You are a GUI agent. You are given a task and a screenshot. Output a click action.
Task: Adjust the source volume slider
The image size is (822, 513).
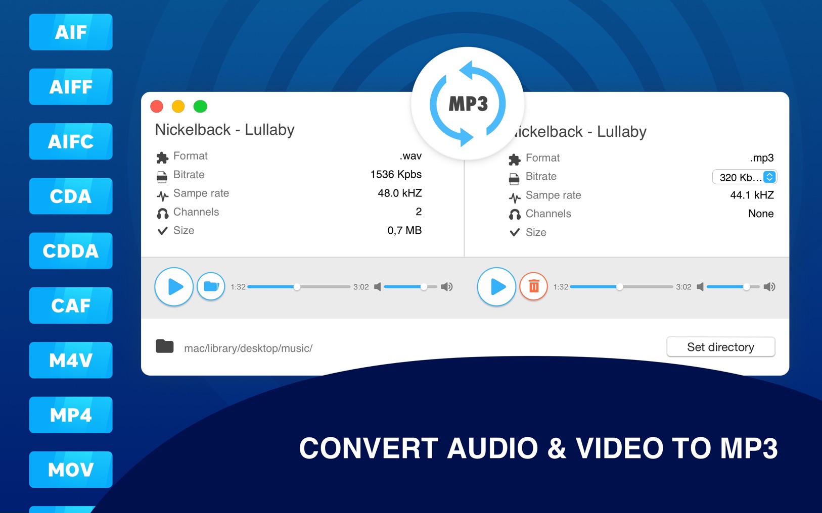410,287
